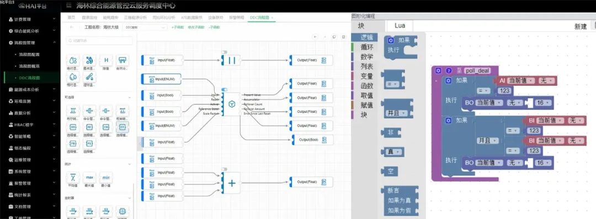Click the poll_deal function name field
596x219 pixels.
(477, 70)
